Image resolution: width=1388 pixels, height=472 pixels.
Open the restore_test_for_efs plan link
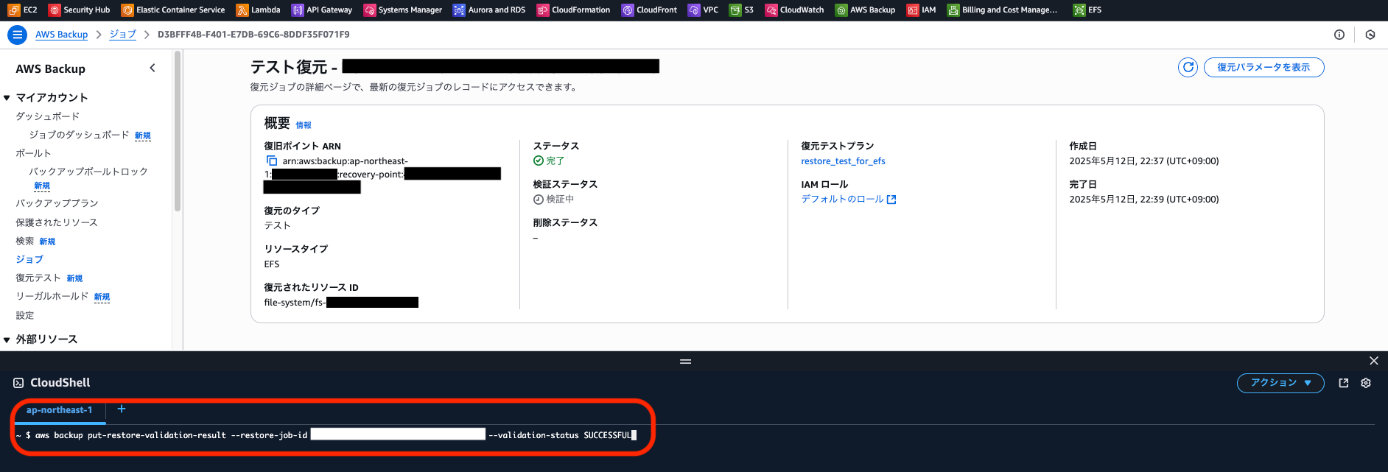(843, 161)
